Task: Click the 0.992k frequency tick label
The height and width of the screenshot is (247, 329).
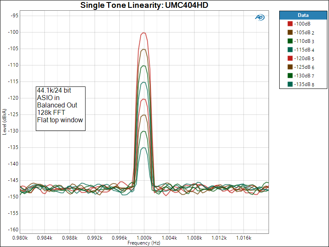Action: pyautogui.click(x=95, y=238)
